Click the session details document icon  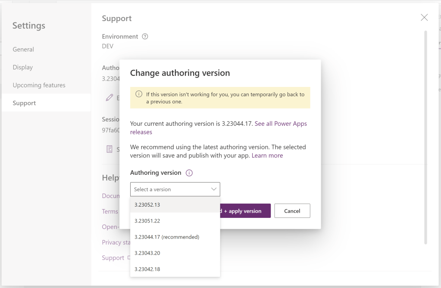109,149
